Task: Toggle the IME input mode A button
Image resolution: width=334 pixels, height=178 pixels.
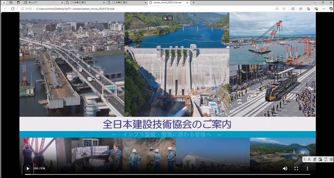Action: pos(309,159)
